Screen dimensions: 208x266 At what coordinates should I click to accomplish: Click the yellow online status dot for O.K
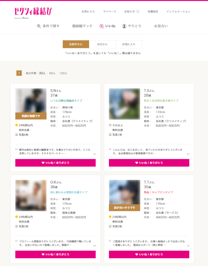point(17,217)
